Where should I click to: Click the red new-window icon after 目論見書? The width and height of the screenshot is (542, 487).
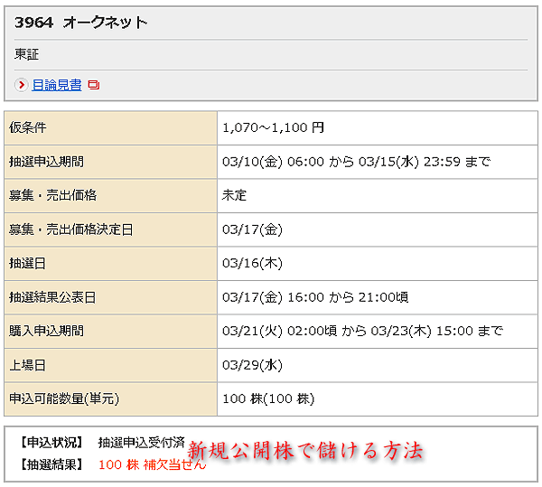pyautogui.click(x=94, y=85)
